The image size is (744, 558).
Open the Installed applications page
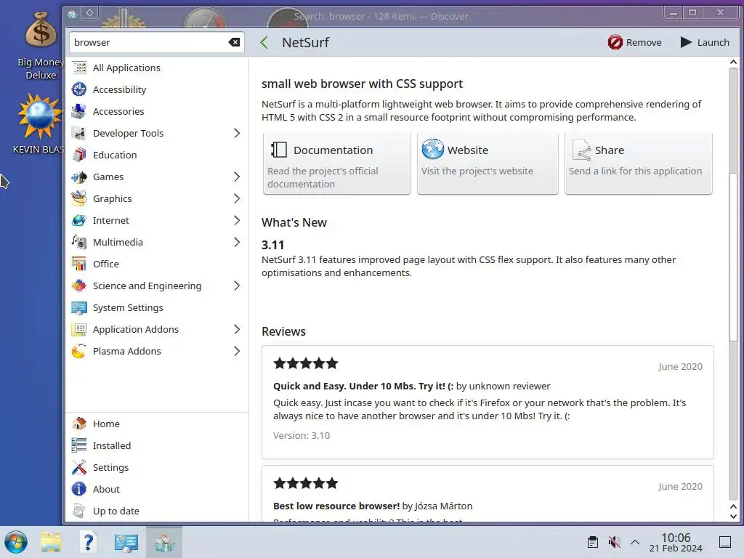[157, 445]
